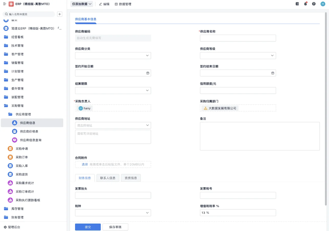
Task: Click the 数据管理 toolbar item
Action: tap(123, 4)
